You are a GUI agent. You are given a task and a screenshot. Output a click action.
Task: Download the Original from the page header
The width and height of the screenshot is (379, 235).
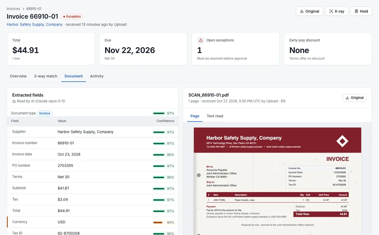point(309,11)
